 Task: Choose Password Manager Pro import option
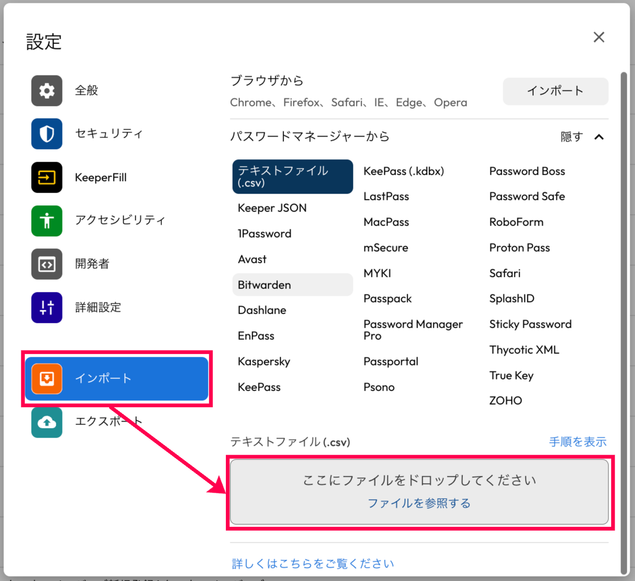(413, 330)
